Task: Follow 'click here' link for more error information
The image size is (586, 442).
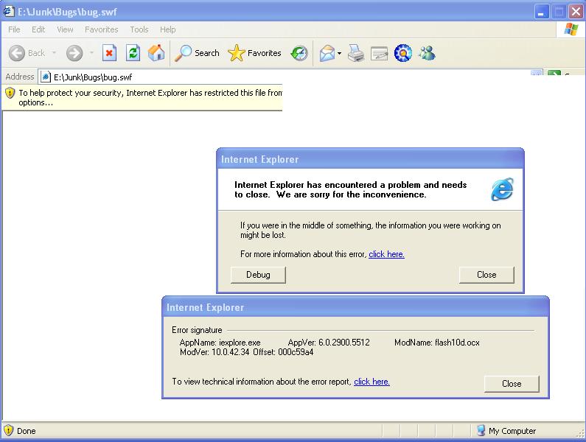Action: pyautogui.click(x=386, y=254)
